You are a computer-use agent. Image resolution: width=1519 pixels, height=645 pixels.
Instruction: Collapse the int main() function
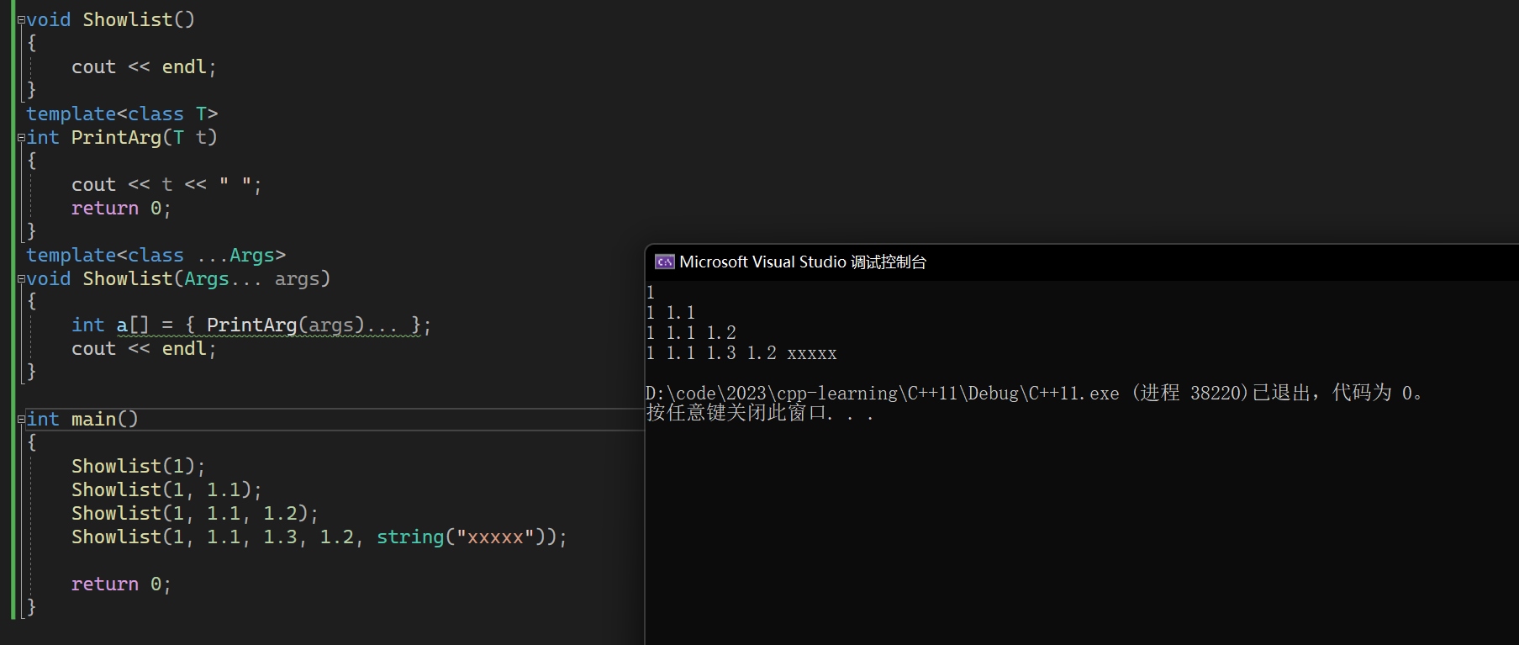22,420
